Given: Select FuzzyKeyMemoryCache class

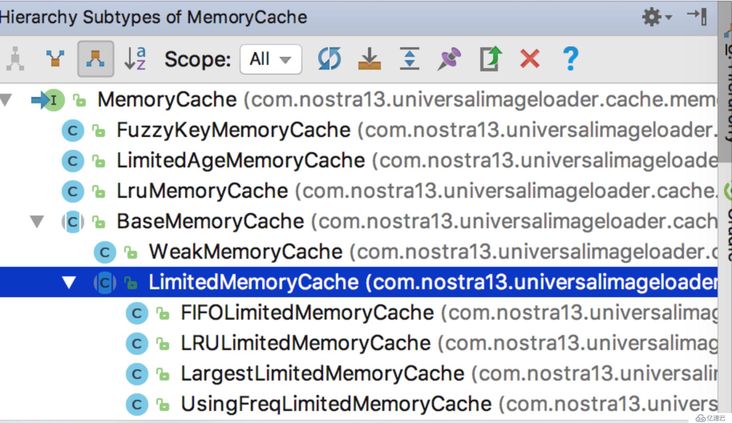Looking at the screenshot, I should pos(359,130).
